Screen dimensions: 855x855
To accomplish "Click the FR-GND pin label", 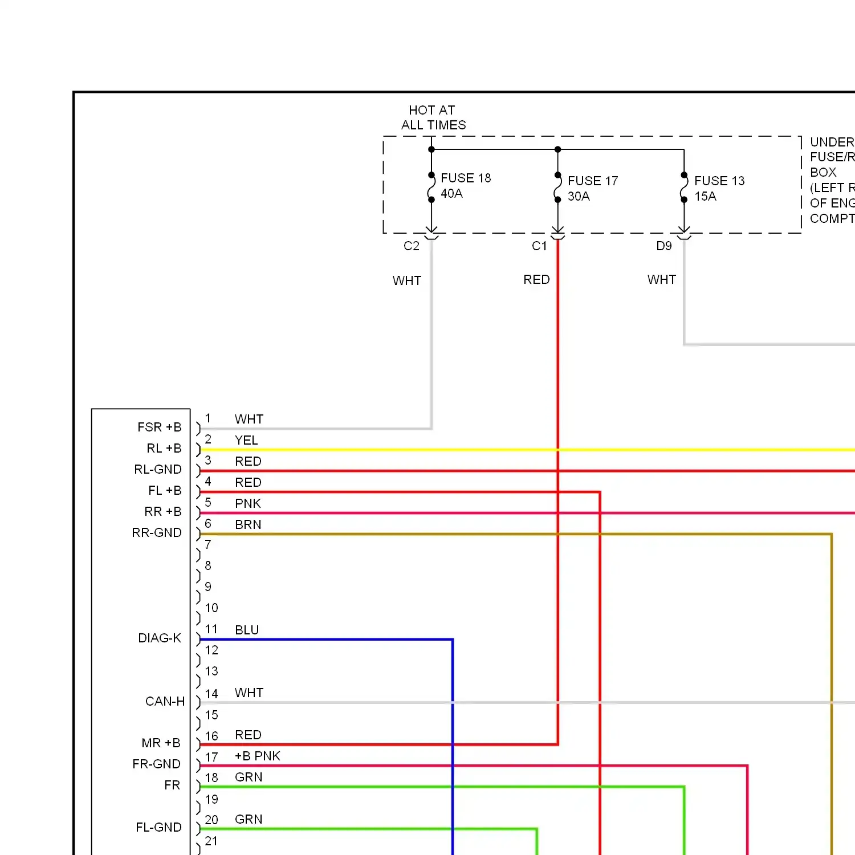I will (x=156, y=764).
